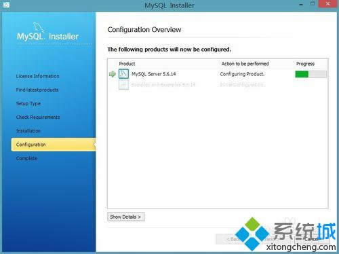
Task: Click the app icon in title bar
Action: pyautogui.click(x=6, y=5)
